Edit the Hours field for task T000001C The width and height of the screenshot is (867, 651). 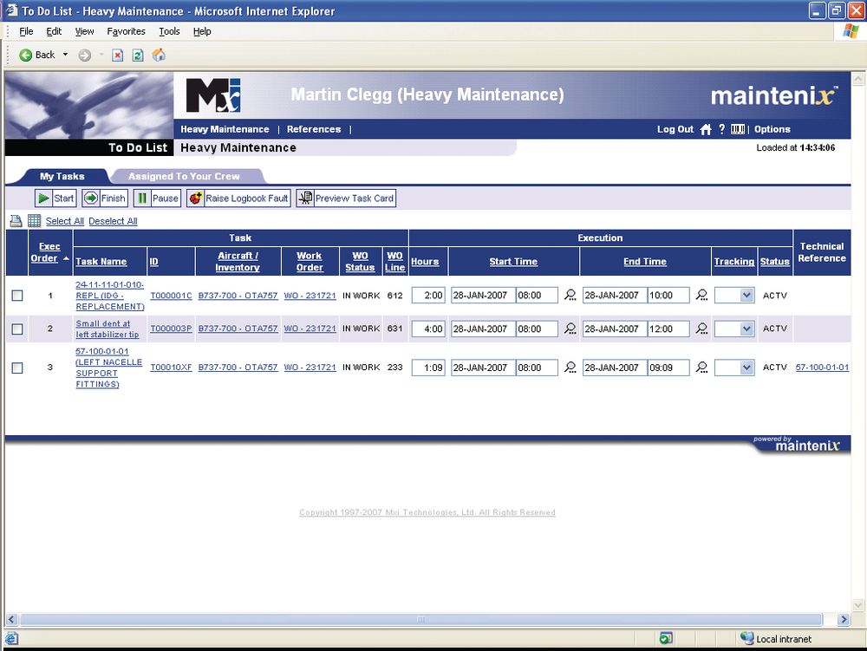click(x=427, y=295)
